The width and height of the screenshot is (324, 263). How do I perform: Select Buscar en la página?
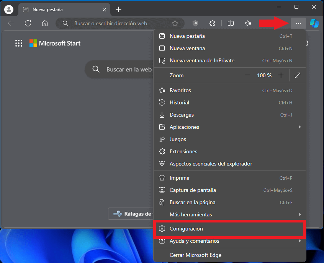coord(230,202)
